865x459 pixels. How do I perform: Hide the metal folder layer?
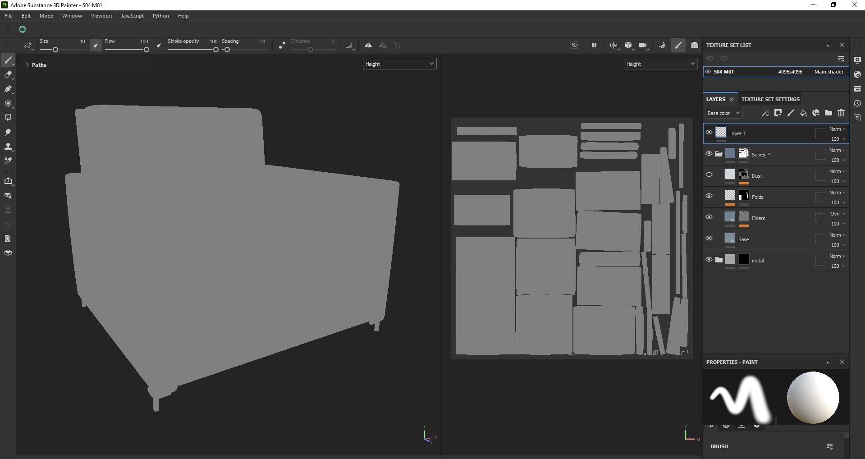(x=709, y=260)
